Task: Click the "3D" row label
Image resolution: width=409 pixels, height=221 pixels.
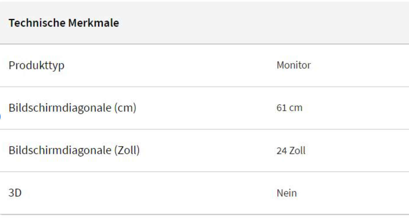Action: pyautogui.click(x=15, y=193)
